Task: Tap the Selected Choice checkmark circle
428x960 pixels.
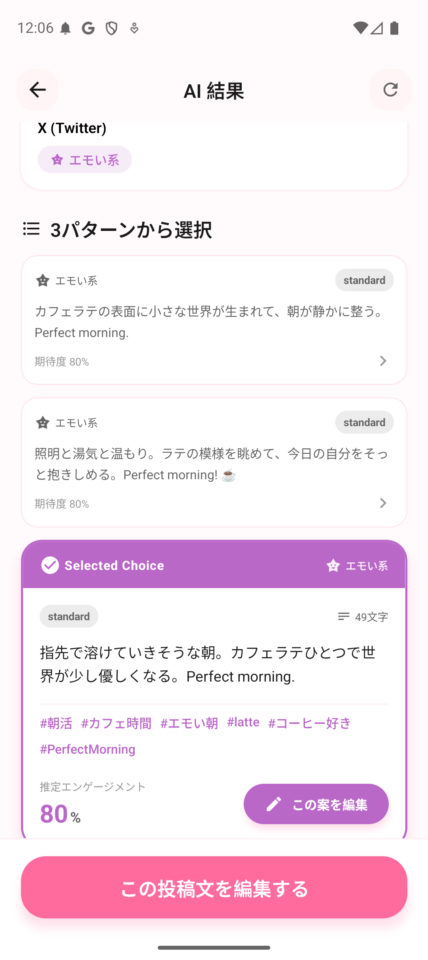Action: click(50, 565)
